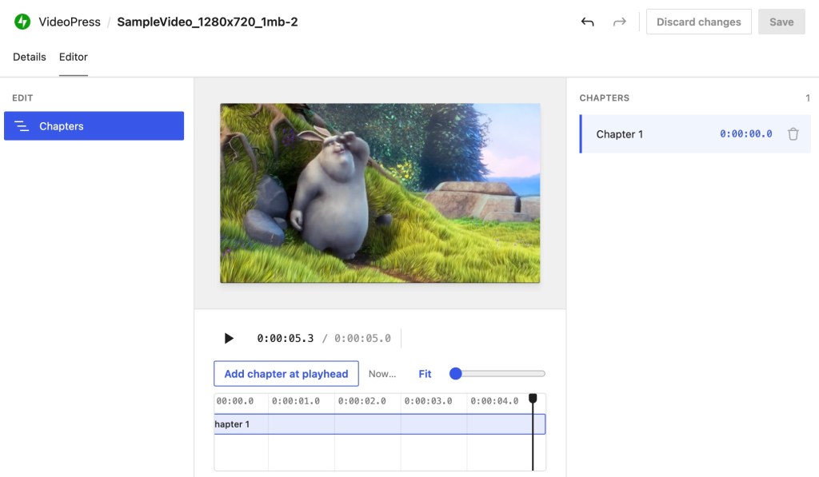Select Chapter 1 row in Chapters panel

[x=695, y=134]
